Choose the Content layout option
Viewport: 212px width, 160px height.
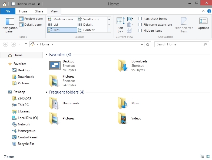[89, 30]
